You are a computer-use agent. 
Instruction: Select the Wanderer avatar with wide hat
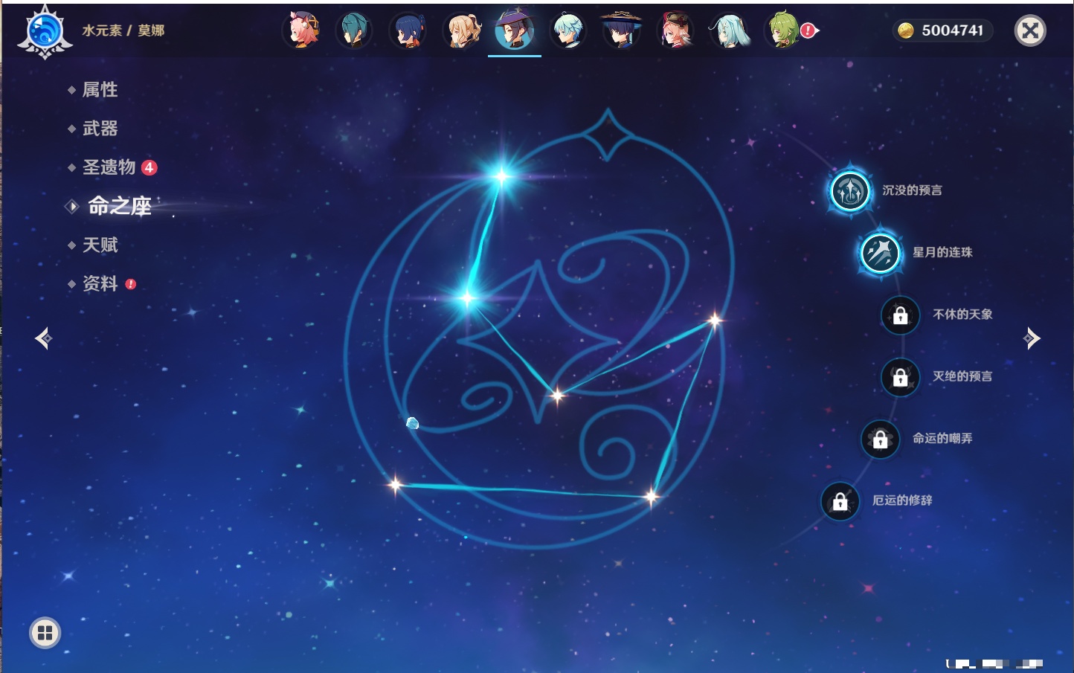pyautogui.click(x=621, y=30)
